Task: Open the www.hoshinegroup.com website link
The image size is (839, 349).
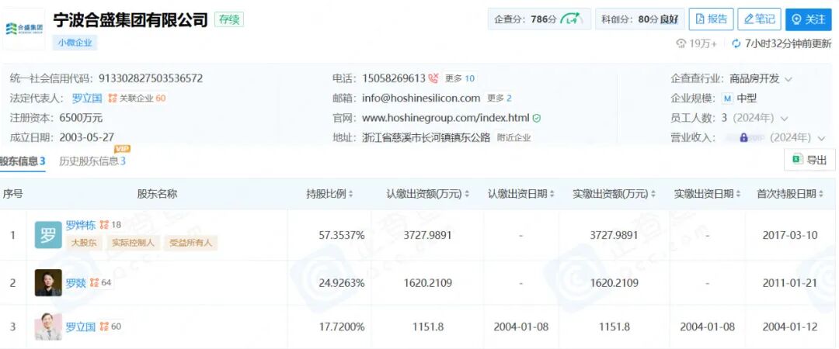Action: [445, 119]
